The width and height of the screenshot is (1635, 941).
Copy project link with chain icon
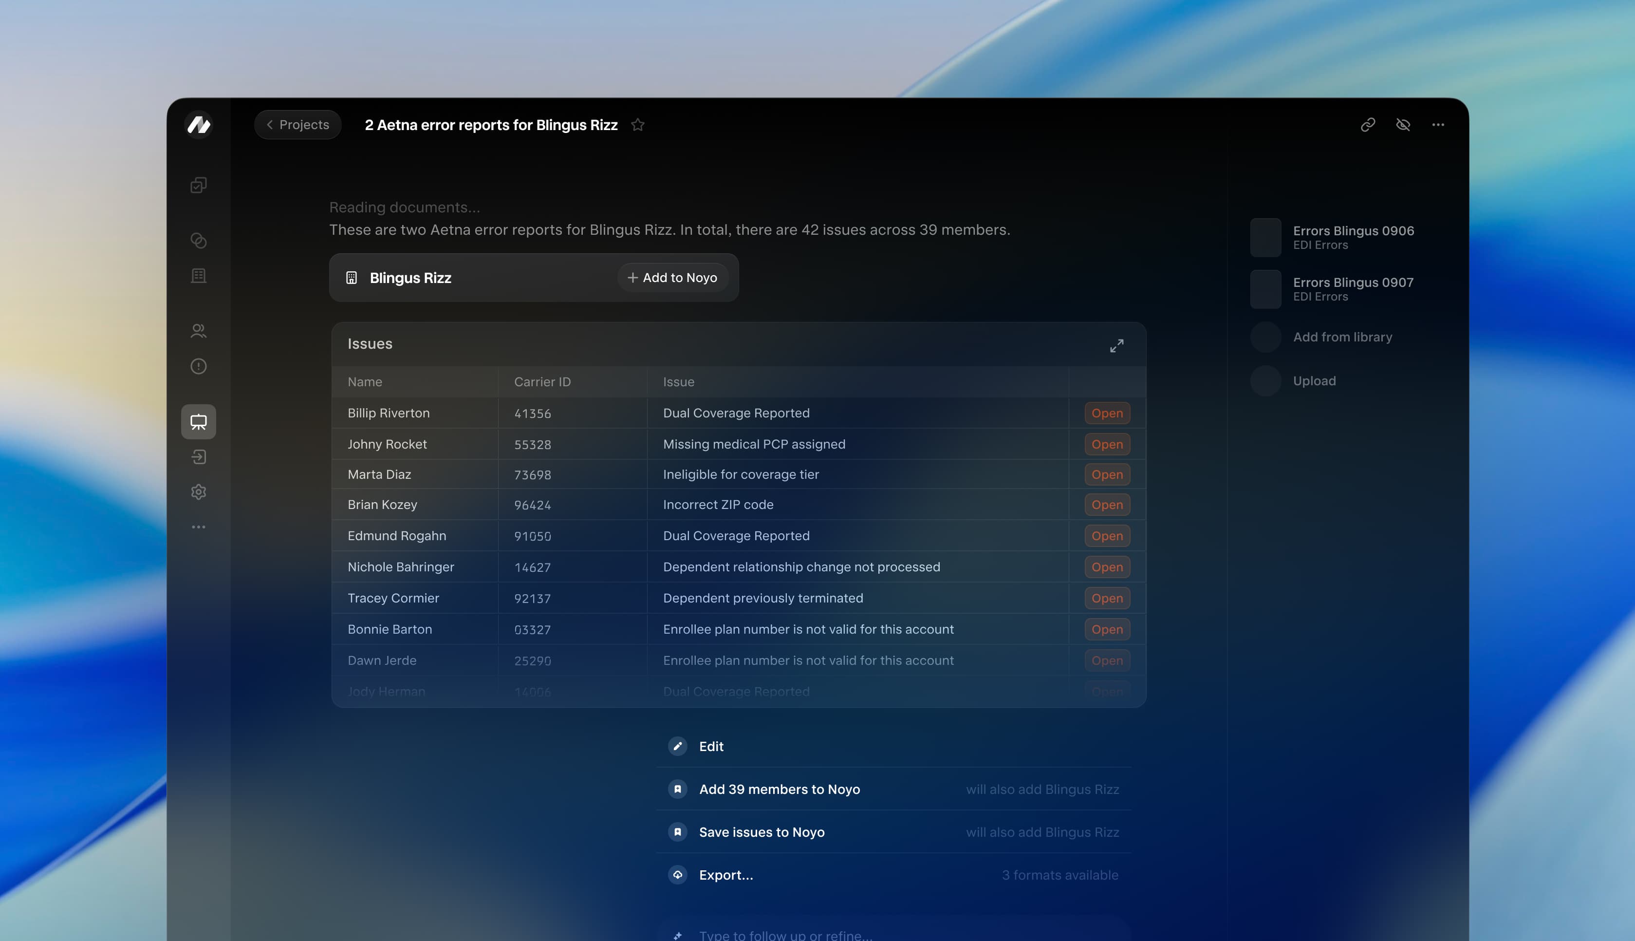click(x=1368, y=125)
